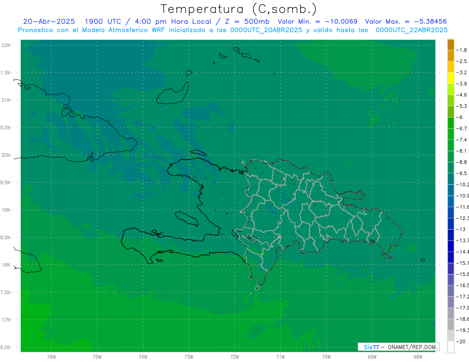Click the "-4.6" legend value

462,95
